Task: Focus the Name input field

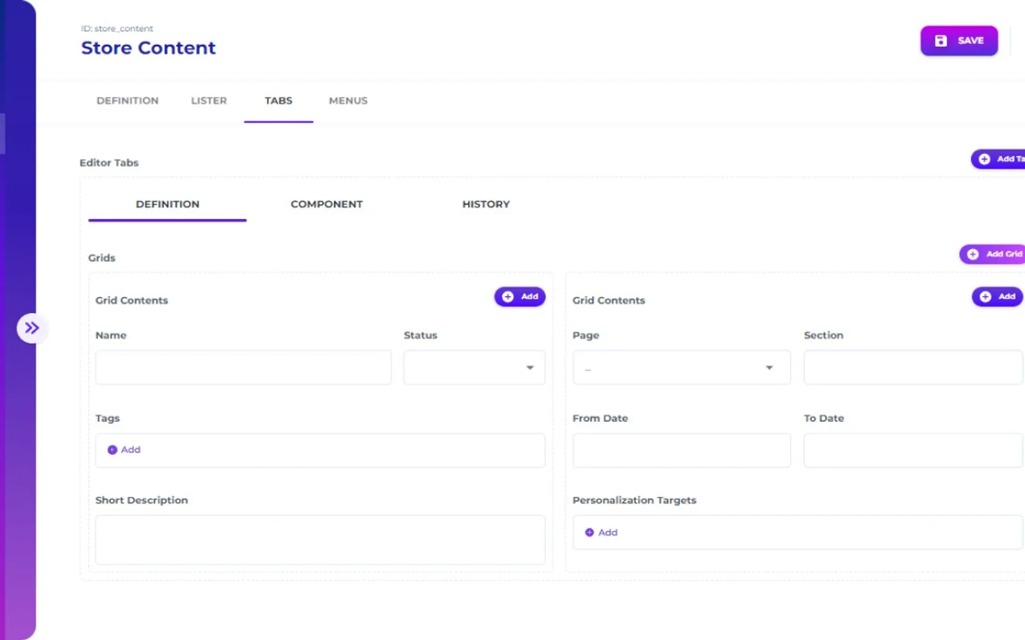Action: click(x=243, y=367)
